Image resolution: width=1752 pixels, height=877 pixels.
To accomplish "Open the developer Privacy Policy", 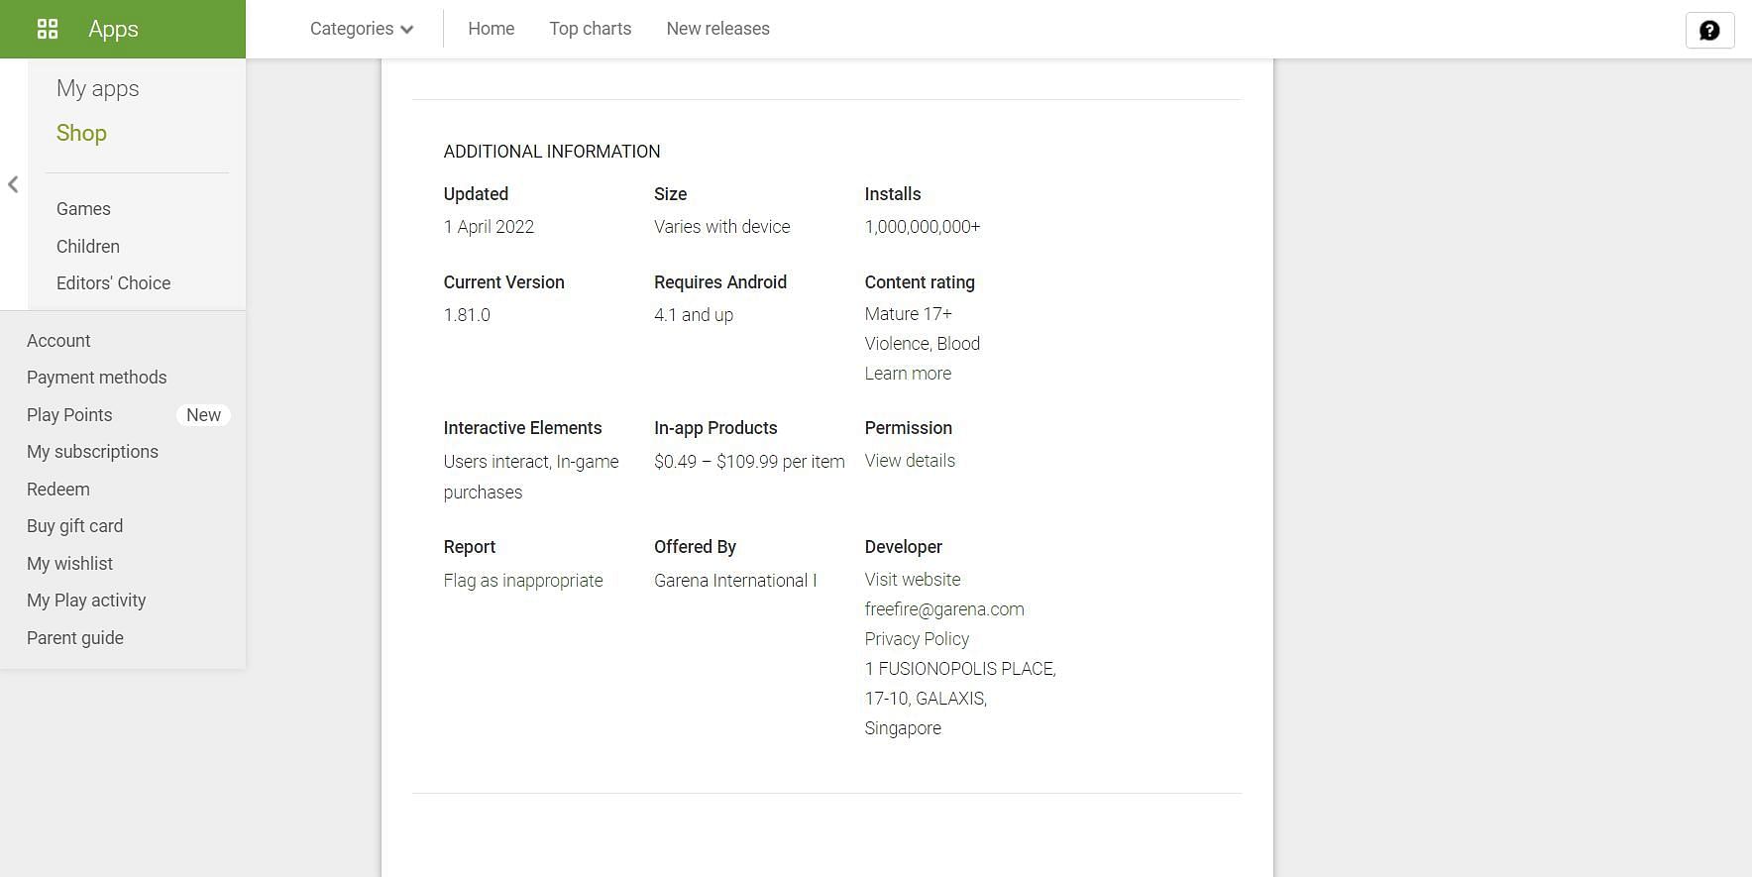I will click(916, 639).
